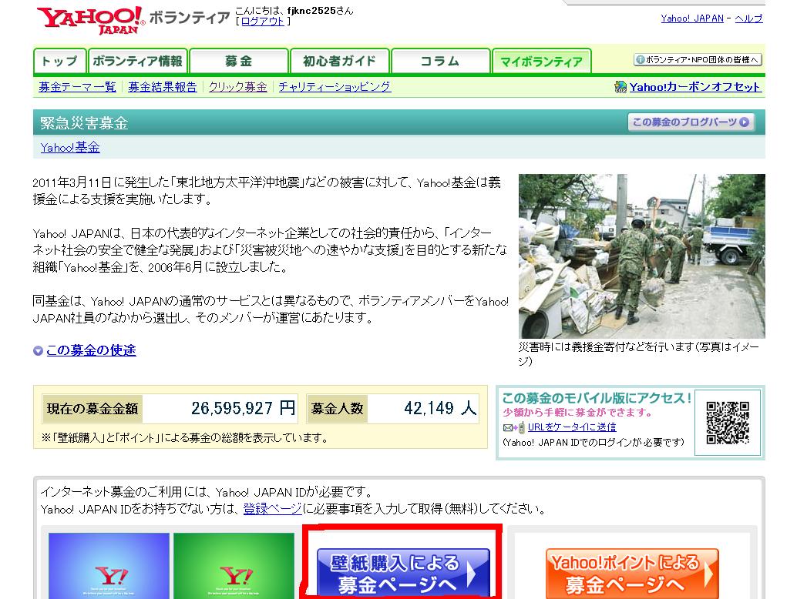Click the username fjknc2525

click(311, 11)
